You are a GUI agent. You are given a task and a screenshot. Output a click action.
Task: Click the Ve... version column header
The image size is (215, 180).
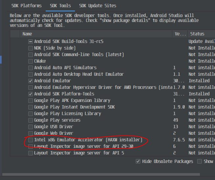pyautogui.click(x=180, y=34)
